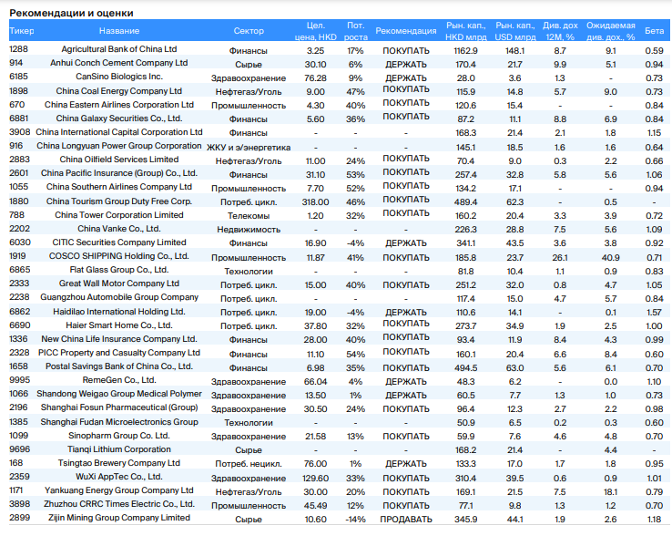
Task: Click the 'Рекомендации и оценки' title
Action: coord(71,13)
